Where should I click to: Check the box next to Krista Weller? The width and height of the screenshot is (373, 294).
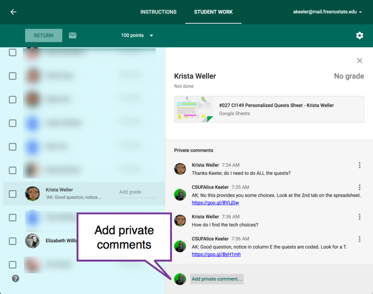(x=13, y=194)
